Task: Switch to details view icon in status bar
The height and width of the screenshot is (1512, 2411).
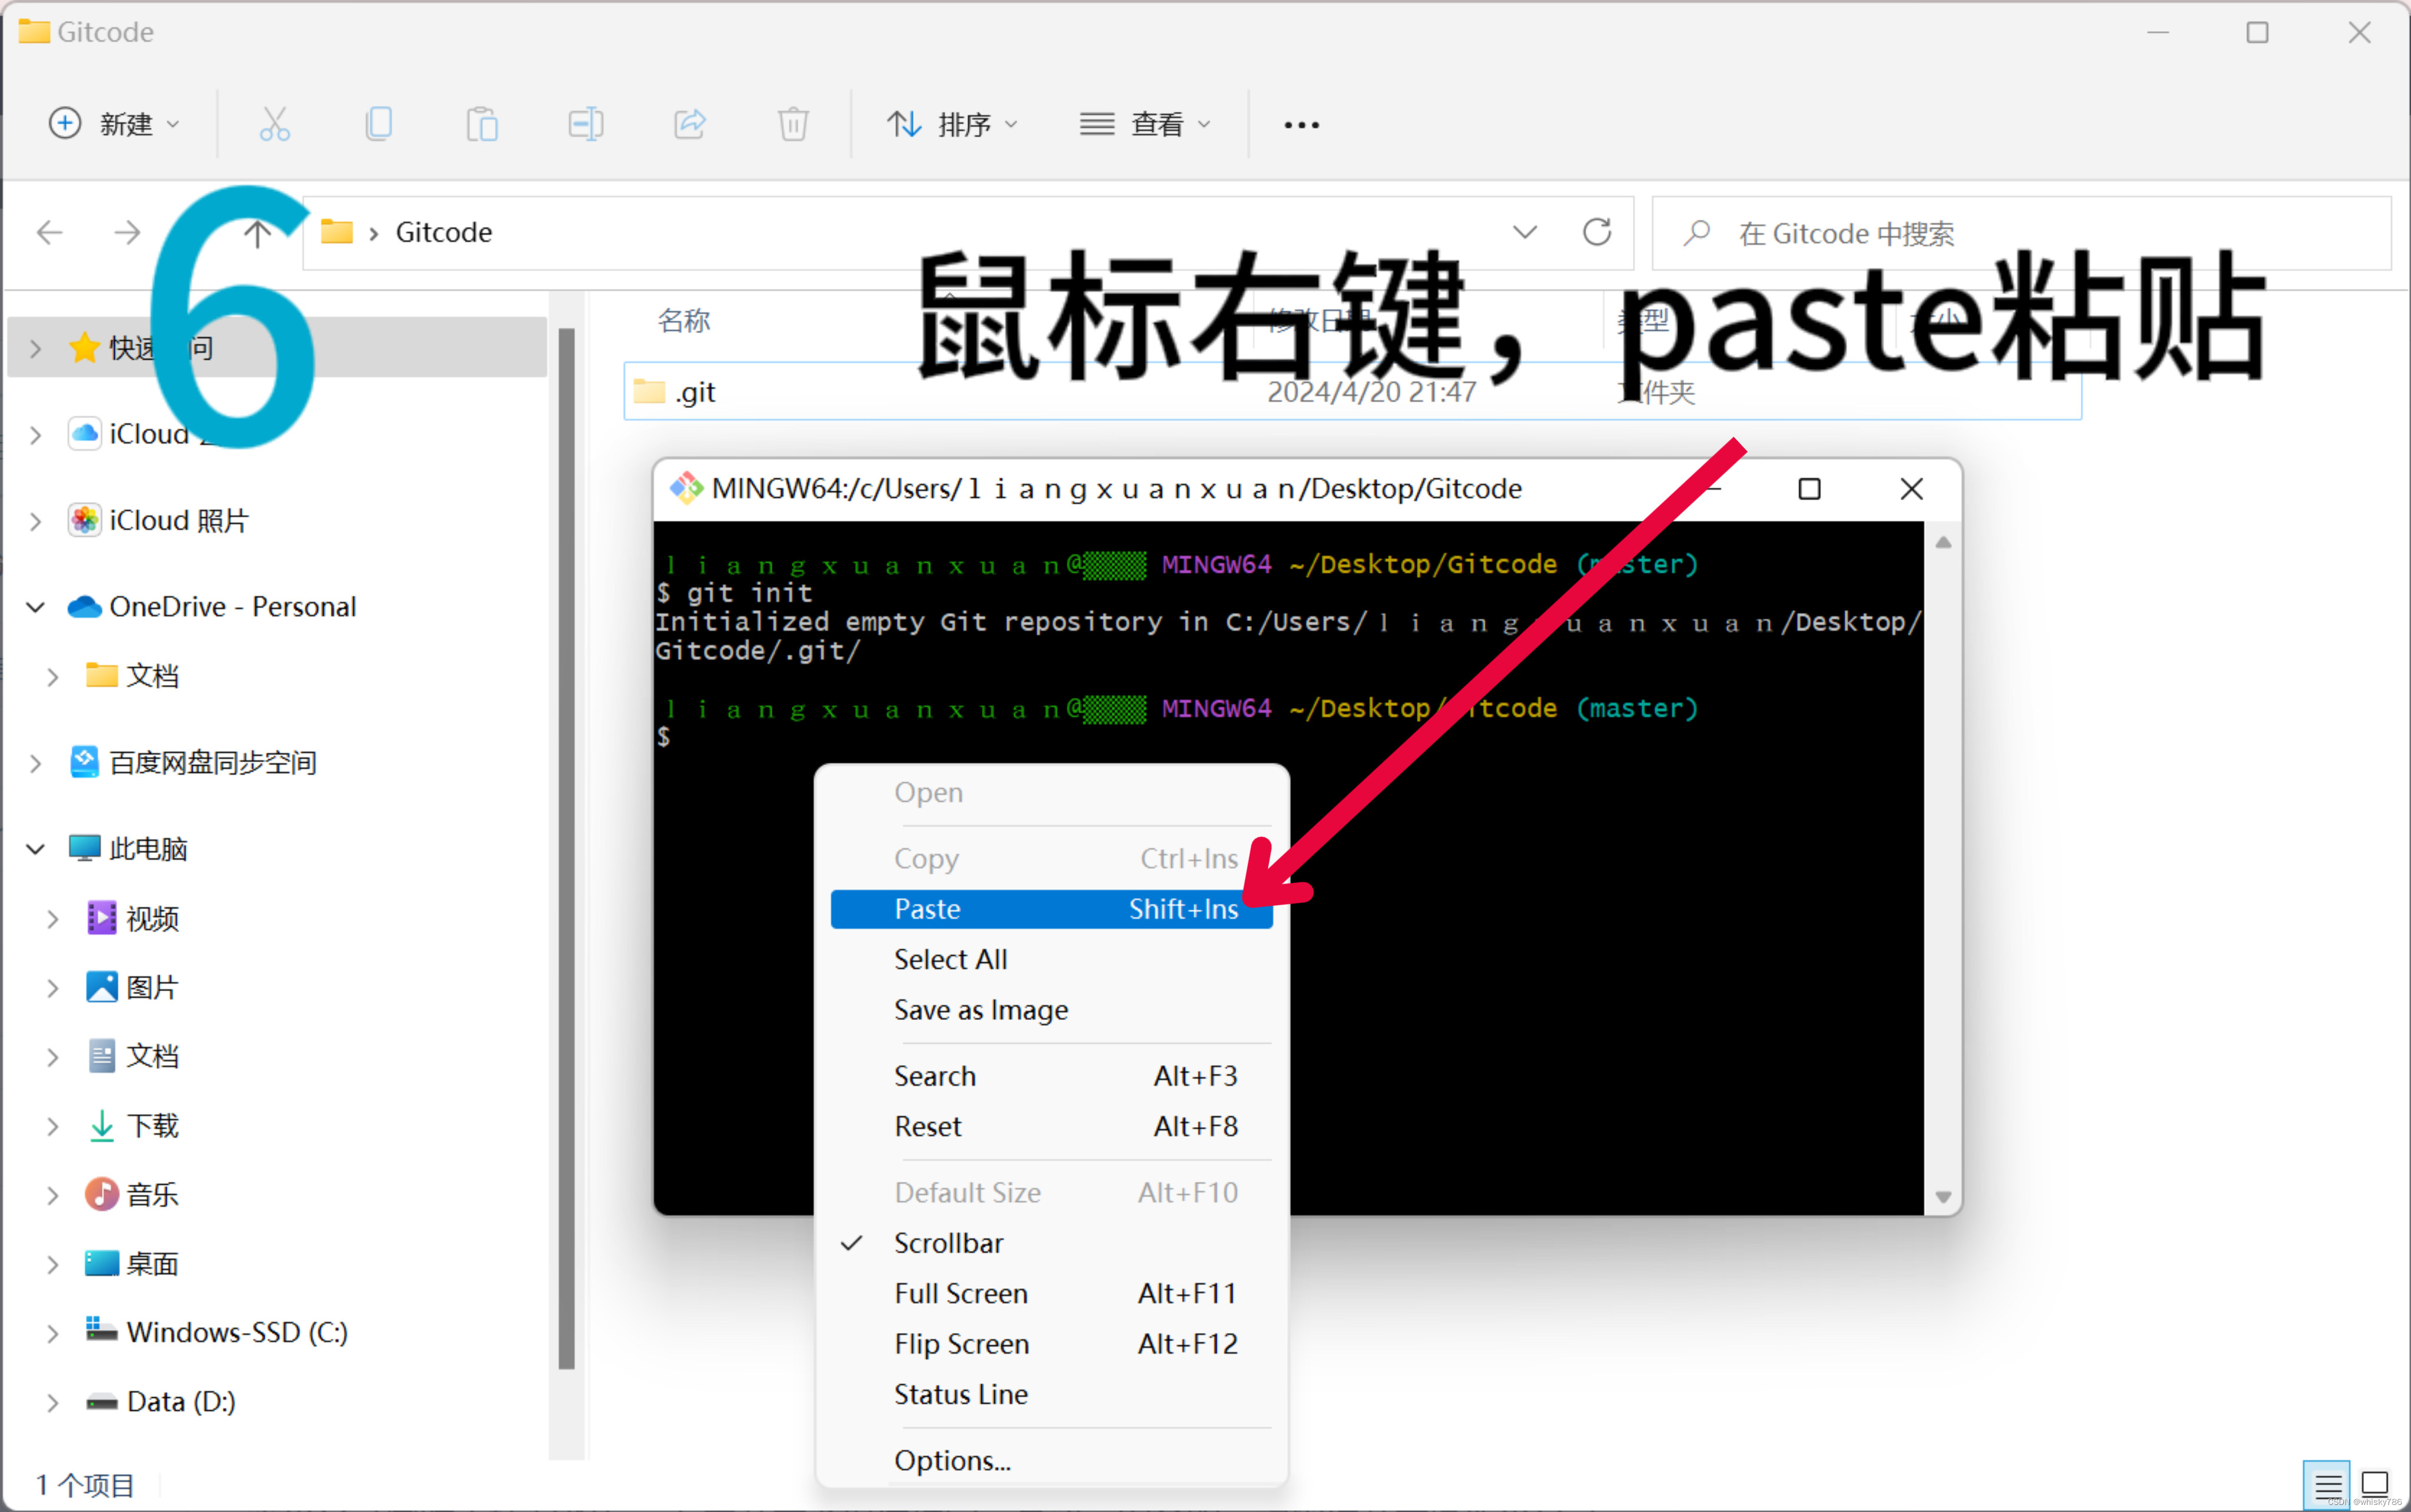Action: click(2327, 1485)
